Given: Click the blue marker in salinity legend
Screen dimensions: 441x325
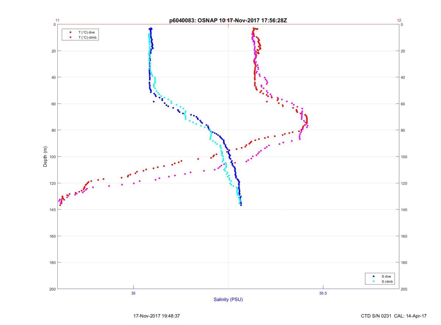Looking at the screenshot, I should click(x=373, y=276).
